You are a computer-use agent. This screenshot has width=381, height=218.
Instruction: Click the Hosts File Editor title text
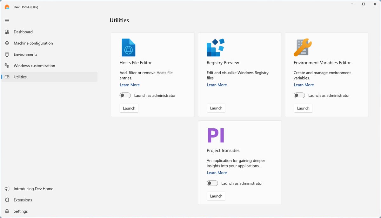[136, 63]
